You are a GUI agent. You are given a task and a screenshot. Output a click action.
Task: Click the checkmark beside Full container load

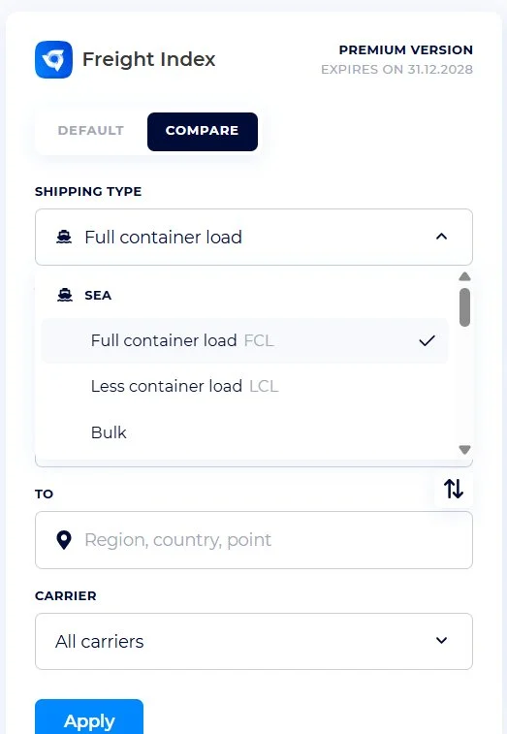427,340
